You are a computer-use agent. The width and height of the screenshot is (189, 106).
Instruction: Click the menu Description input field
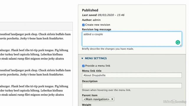132,86
